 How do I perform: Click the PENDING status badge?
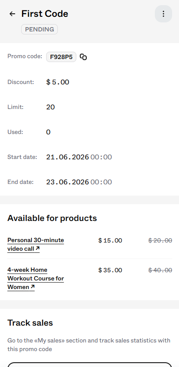click(x=39, y=29)
